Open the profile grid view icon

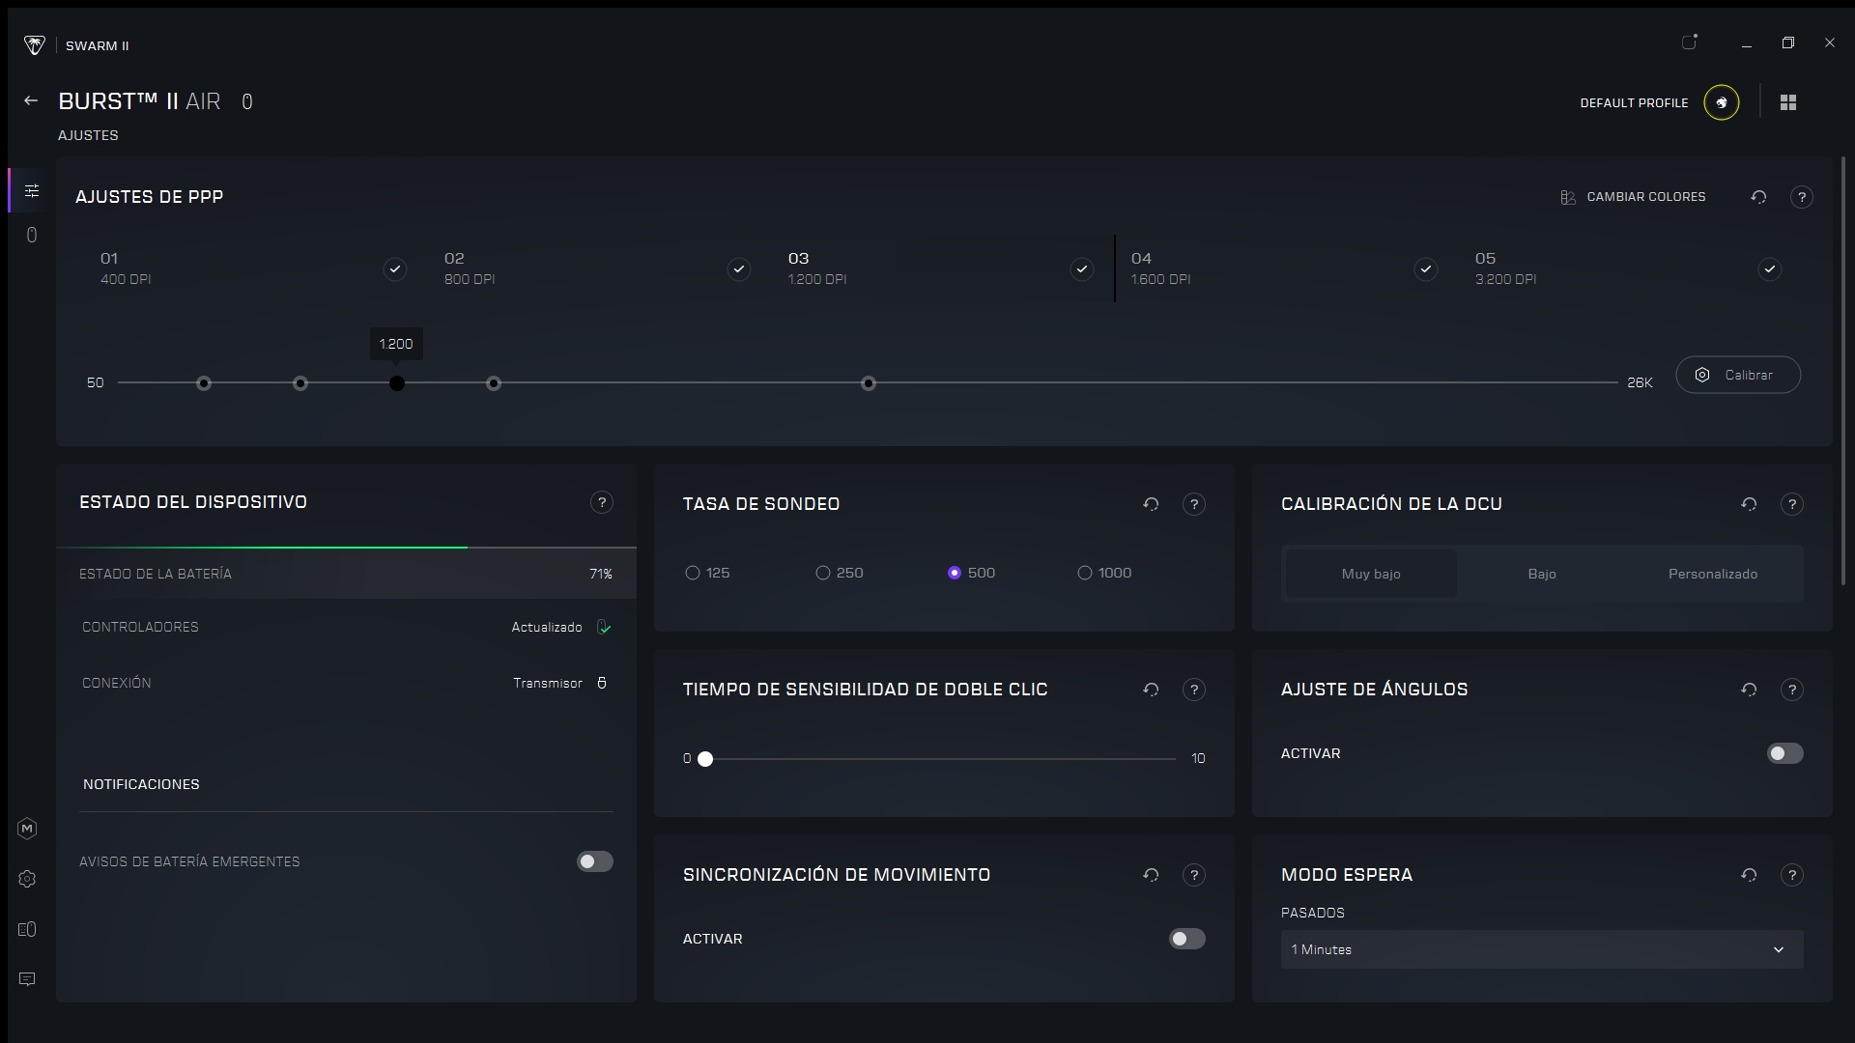tap(1788, 102)
